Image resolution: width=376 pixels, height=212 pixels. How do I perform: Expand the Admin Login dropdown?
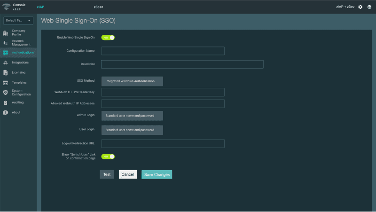[132, 116]
